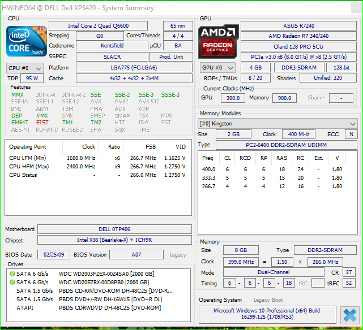
Task: Click the BIOS version A07 field
Action: point(136,255)
